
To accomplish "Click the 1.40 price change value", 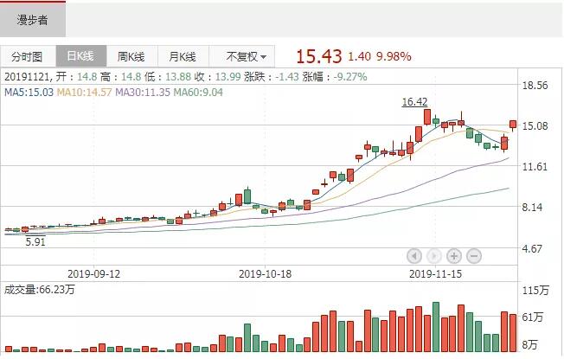I will [359, 56].
